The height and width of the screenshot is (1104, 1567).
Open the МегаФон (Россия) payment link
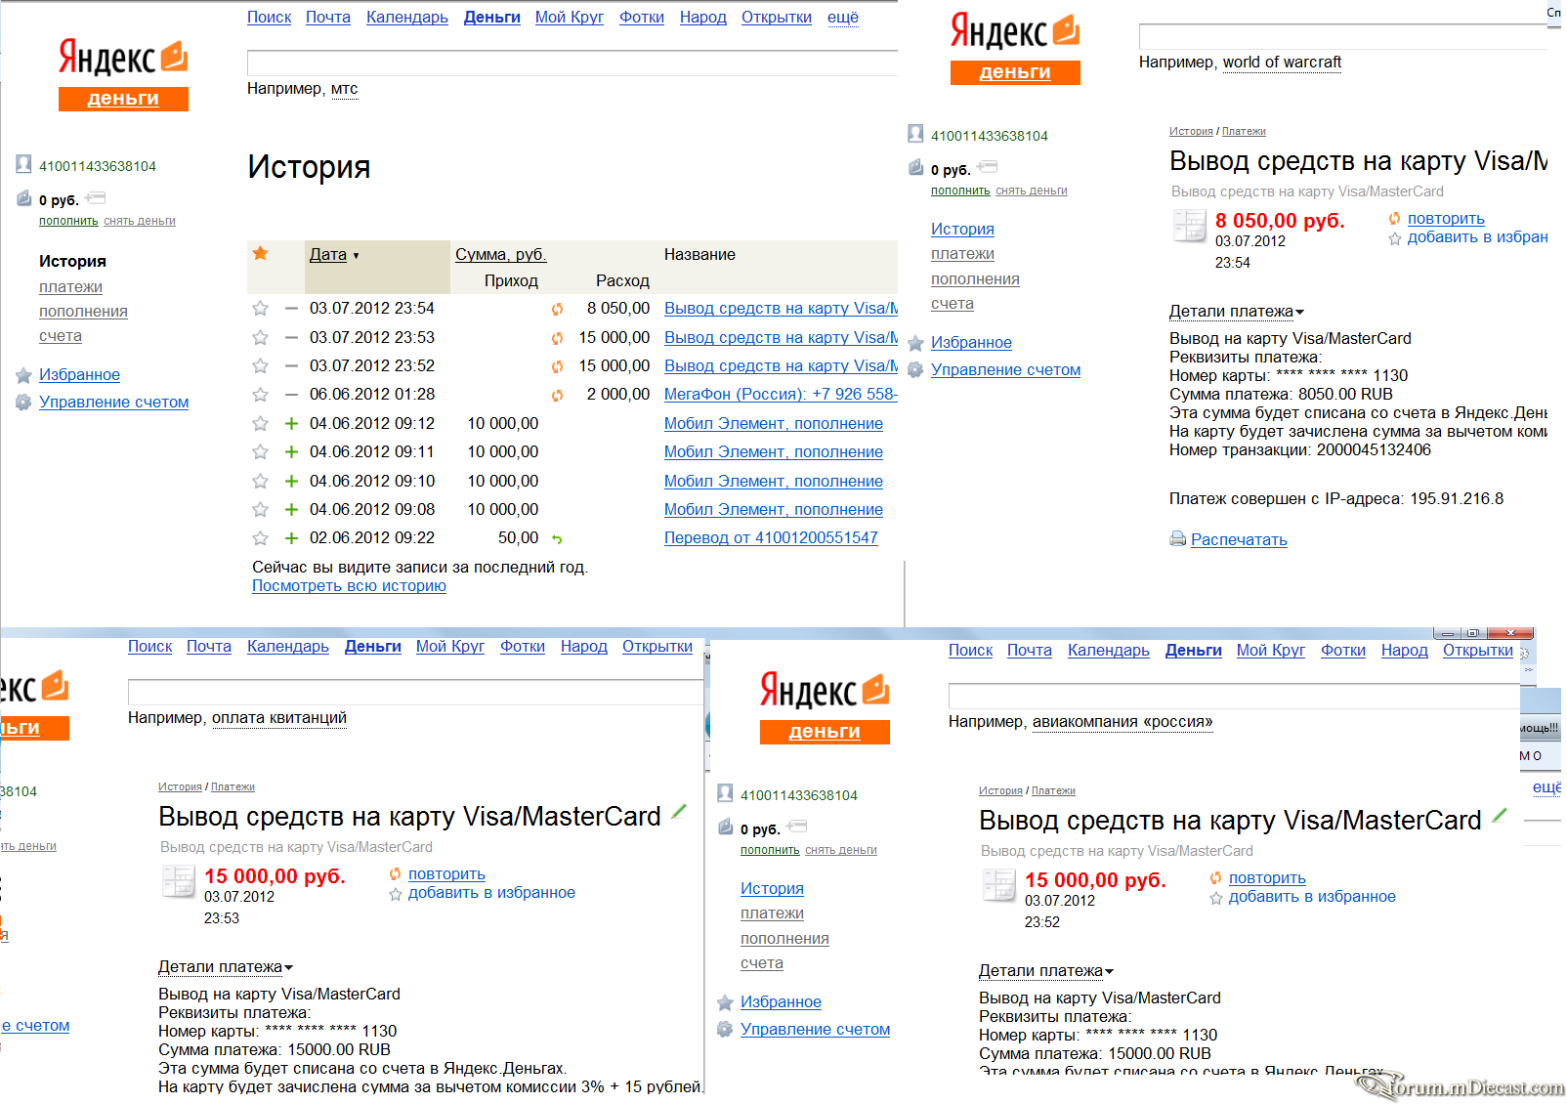click(781, 395)
